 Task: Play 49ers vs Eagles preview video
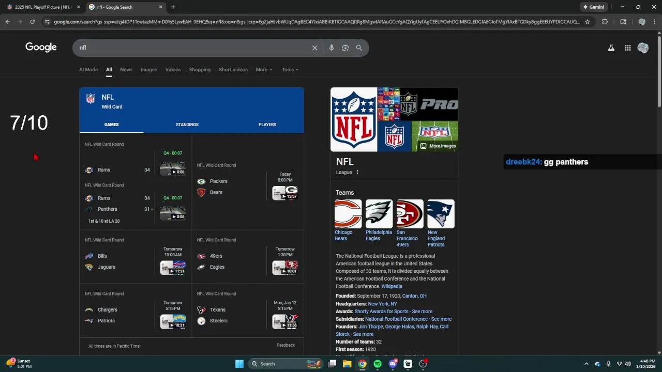point(285,268)
